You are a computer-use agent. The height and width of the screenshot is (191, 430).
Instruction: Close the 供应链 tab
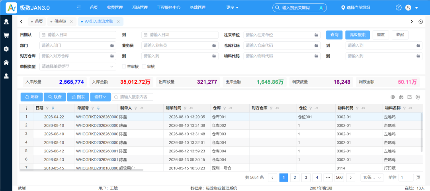[71, 21]
